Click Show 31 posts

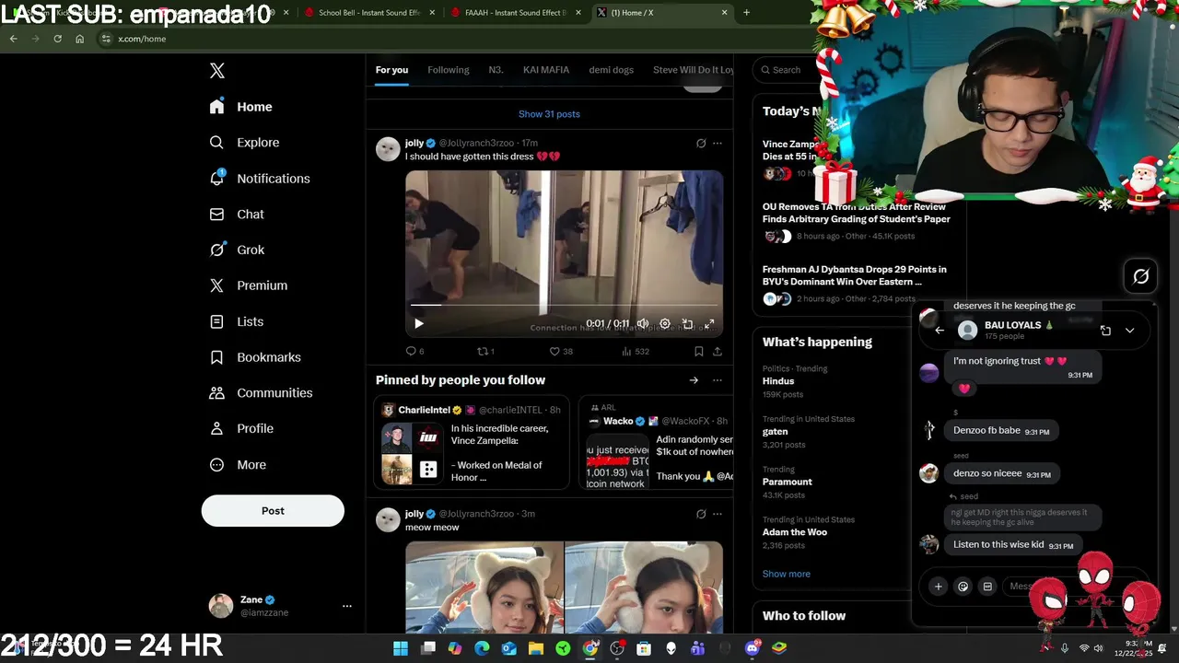pos(549,114)
